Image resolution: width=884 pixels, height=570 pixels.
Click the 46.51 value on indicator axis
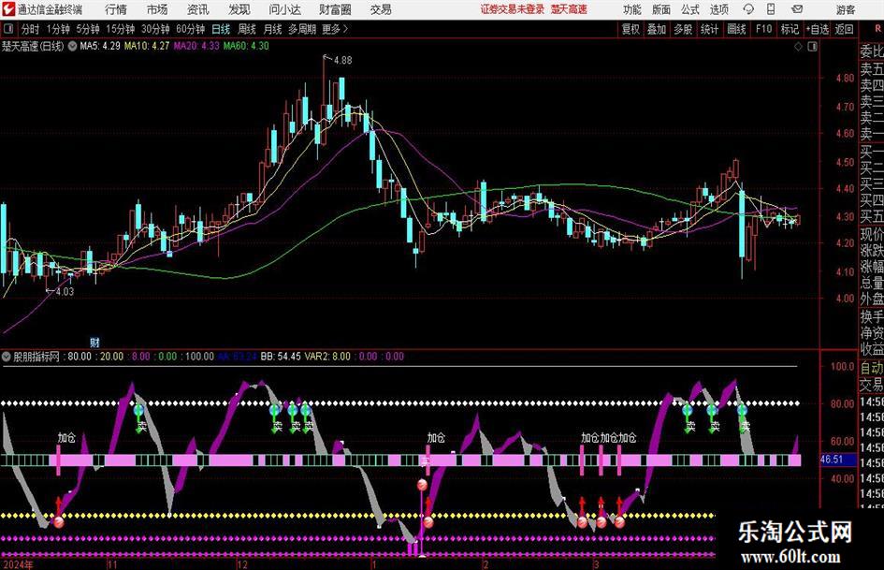[x=831, y=460]
